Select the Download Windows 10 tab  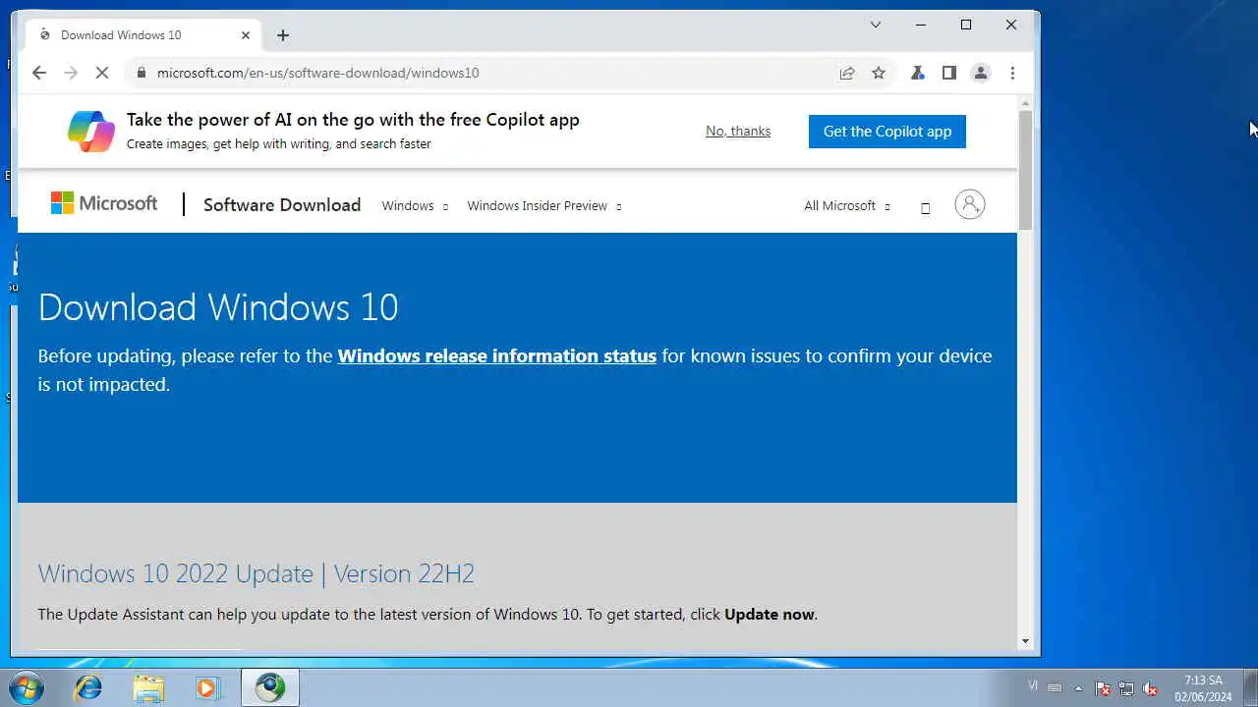tap(144, 35)
